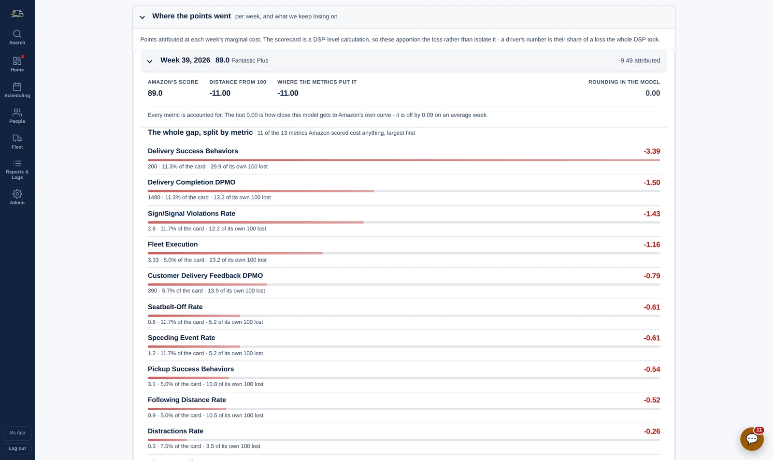Open the People section

coord(17,116)
